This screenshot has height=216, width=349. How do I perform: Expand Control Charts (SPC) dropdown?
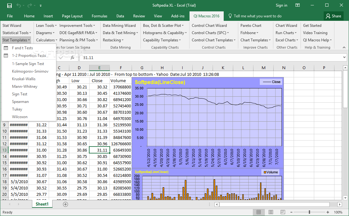(210, 33)
